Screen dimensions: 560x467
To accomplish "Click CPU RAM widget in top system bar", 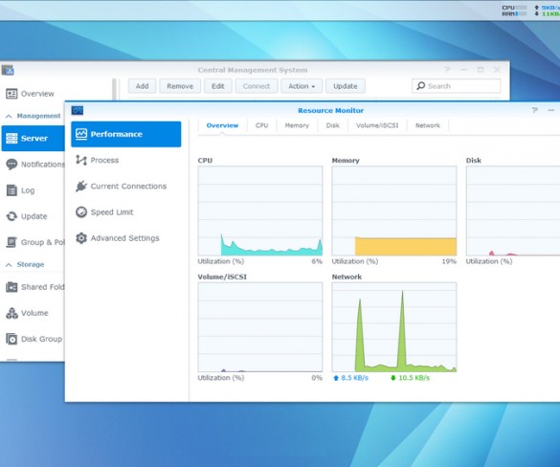I will tap(513, 11).
